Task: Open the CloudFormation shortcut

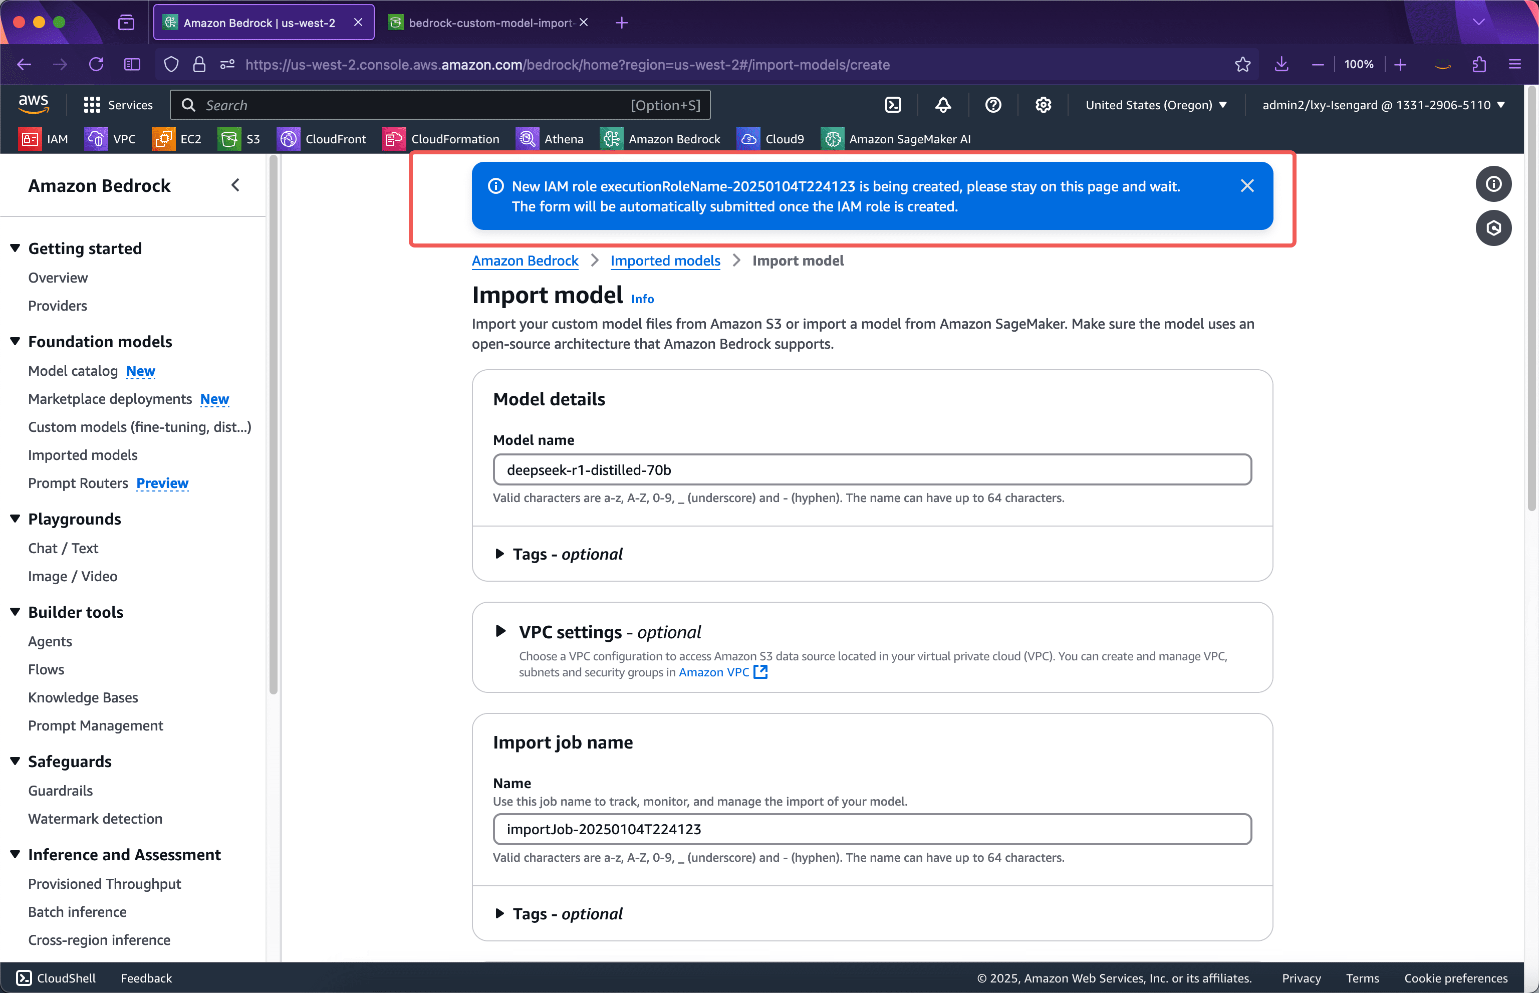Action: point(443,139)
